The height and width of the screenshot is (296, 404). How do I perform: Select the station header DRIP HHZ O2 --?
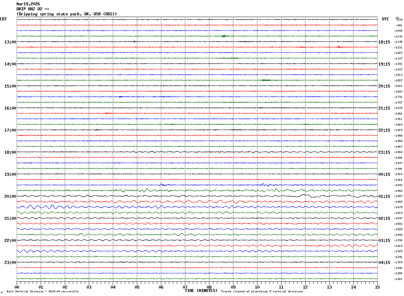point(33,9)
